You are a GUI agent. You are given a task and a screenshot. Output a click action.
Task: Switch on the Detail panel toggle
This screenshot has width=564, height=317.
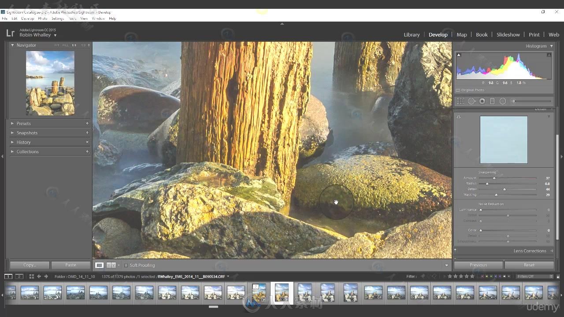click(455, 109)
